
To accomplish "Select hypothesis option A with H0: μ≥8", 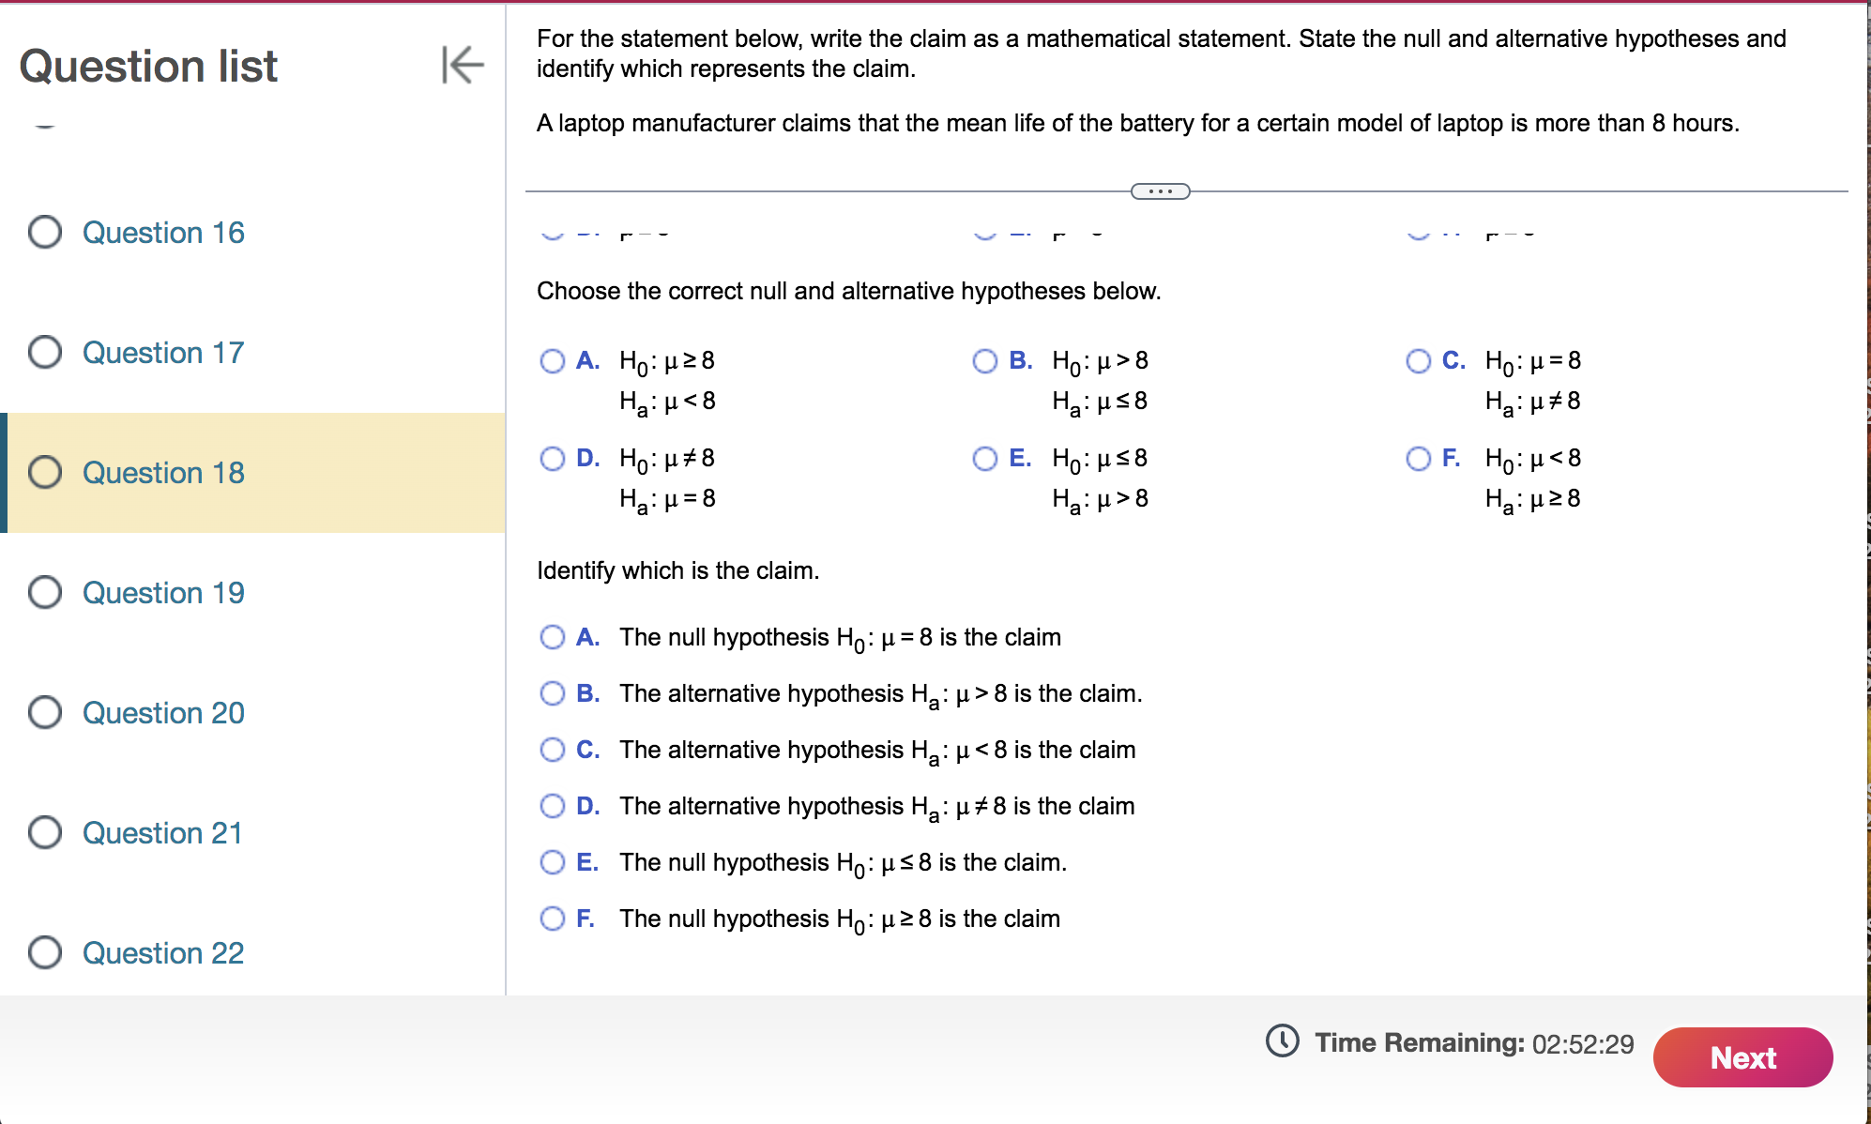I will pos(553,361).
